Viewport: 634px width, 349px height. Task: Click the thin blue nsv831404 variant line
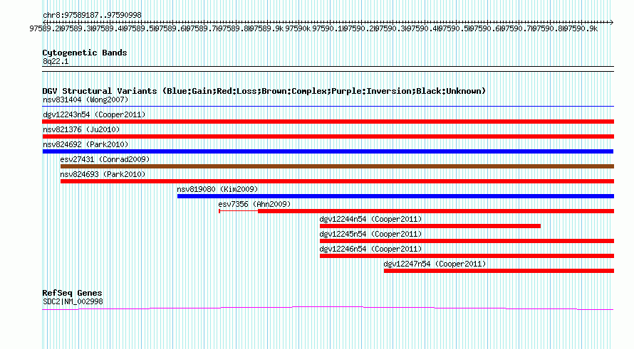pos(328,107)
